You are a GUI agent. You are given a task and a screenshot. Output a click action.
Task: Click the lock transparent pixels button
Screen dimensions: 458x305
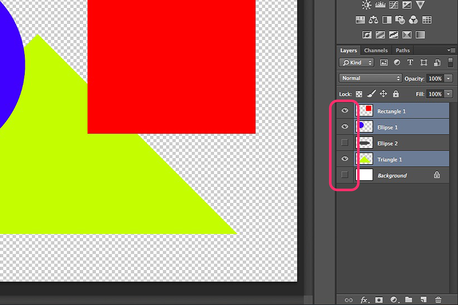tap(359, 94)
